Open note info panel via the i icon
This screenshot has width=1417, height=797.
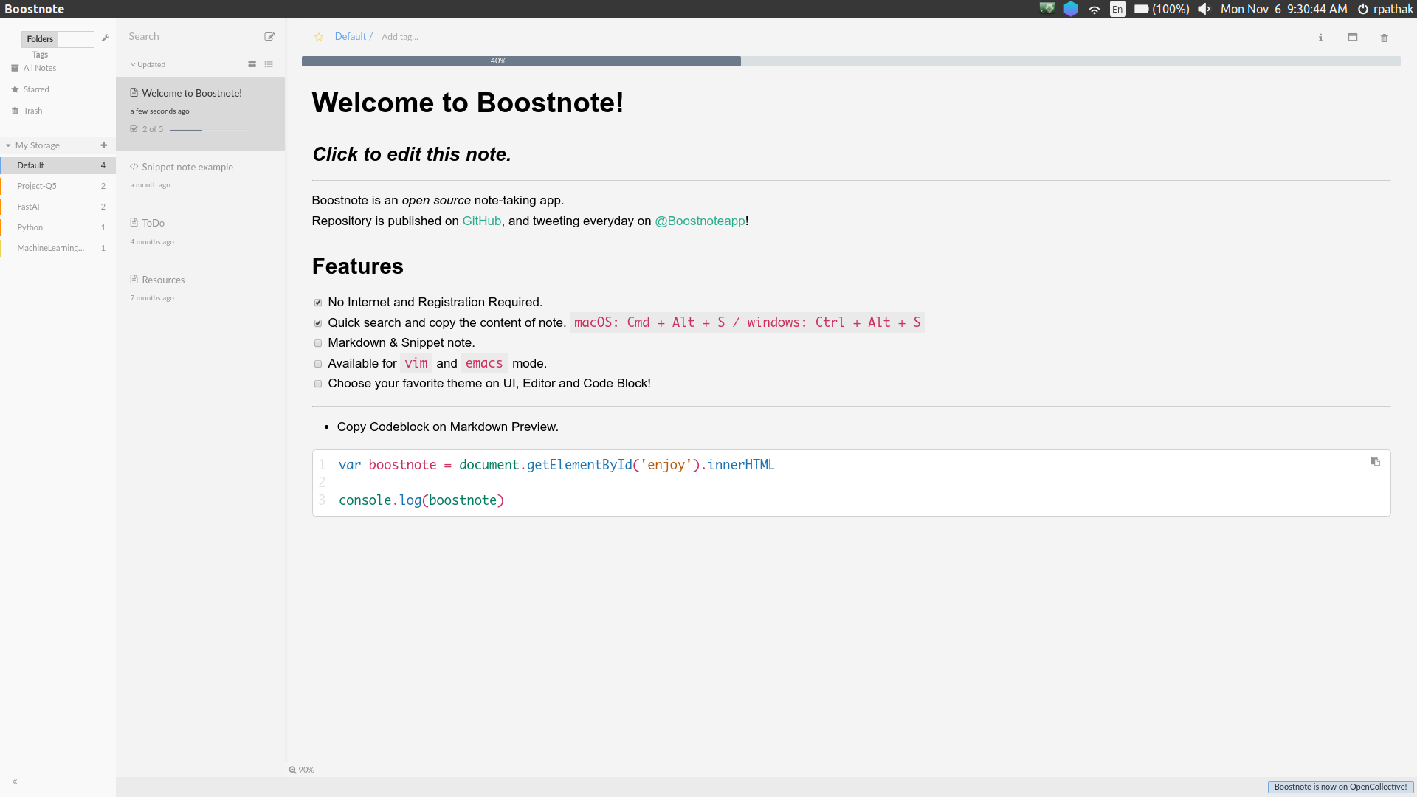tap(1320, 38)
